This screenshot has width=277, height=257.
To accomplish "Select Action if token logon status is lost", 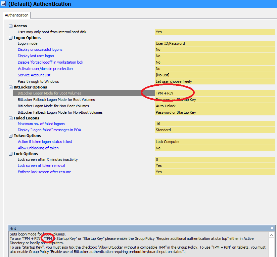I will [45, 142].
